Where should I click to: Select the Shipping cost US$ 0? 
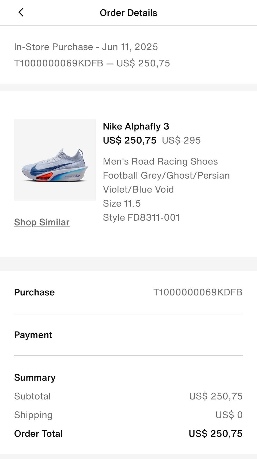click(x=229, y=415)
